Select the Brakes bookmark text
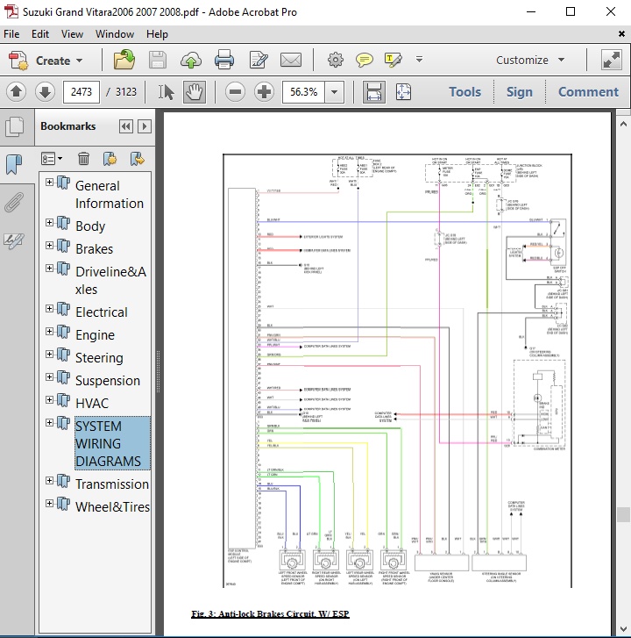Viewport: 631px width, 638px height. click(95, 249)
